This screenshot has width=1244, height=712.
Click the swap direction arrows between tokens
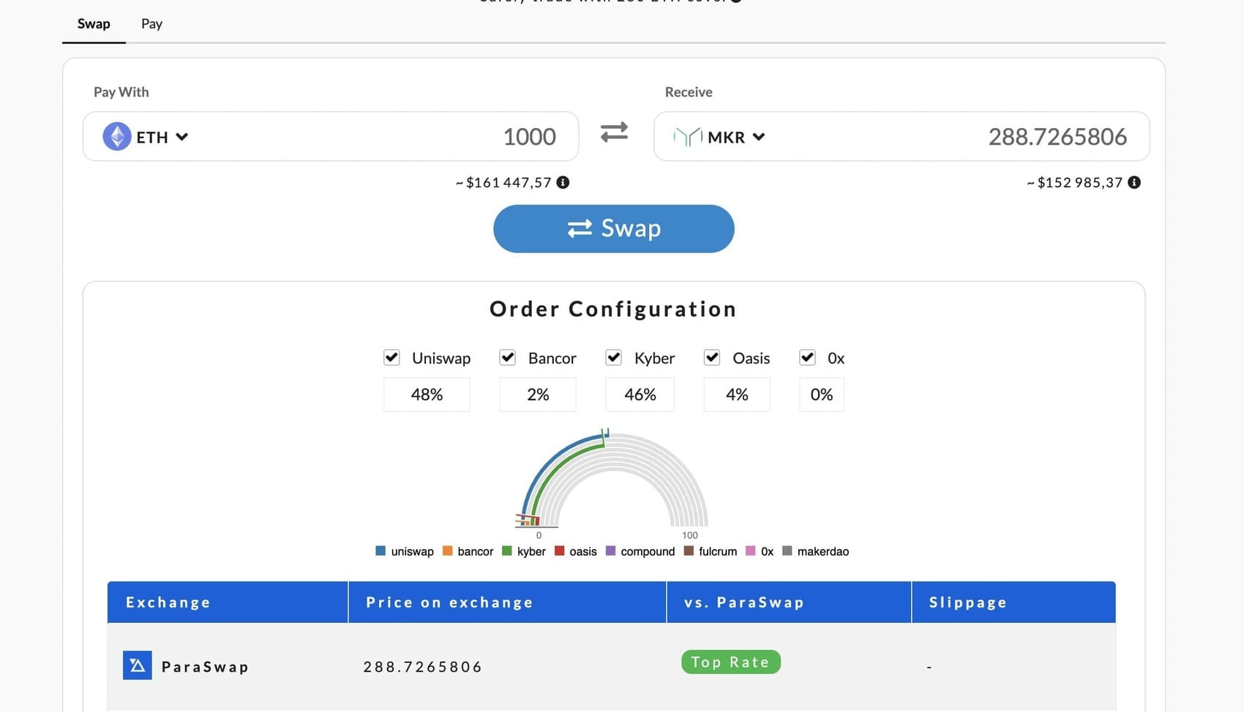614,132
